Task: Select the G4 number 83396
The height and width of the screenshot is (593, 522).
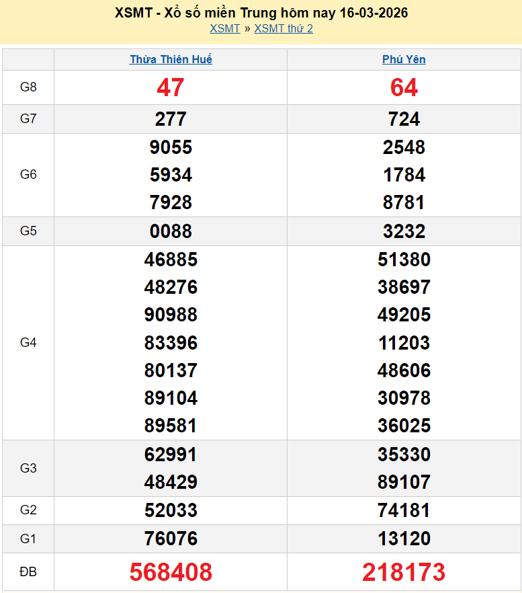Action: (x=171, y=343)
